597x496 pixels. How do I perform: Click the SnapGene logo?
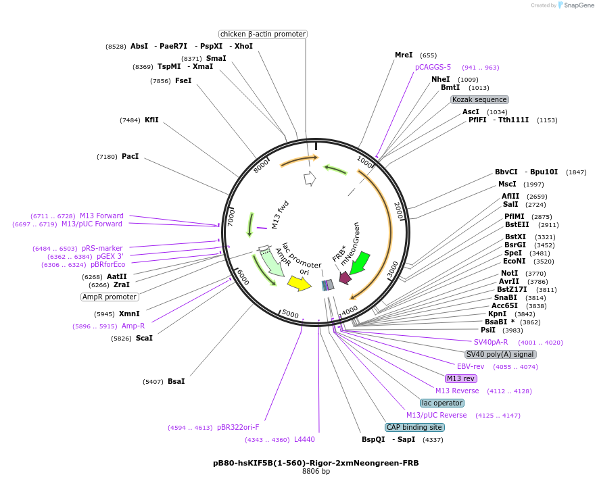574,5
